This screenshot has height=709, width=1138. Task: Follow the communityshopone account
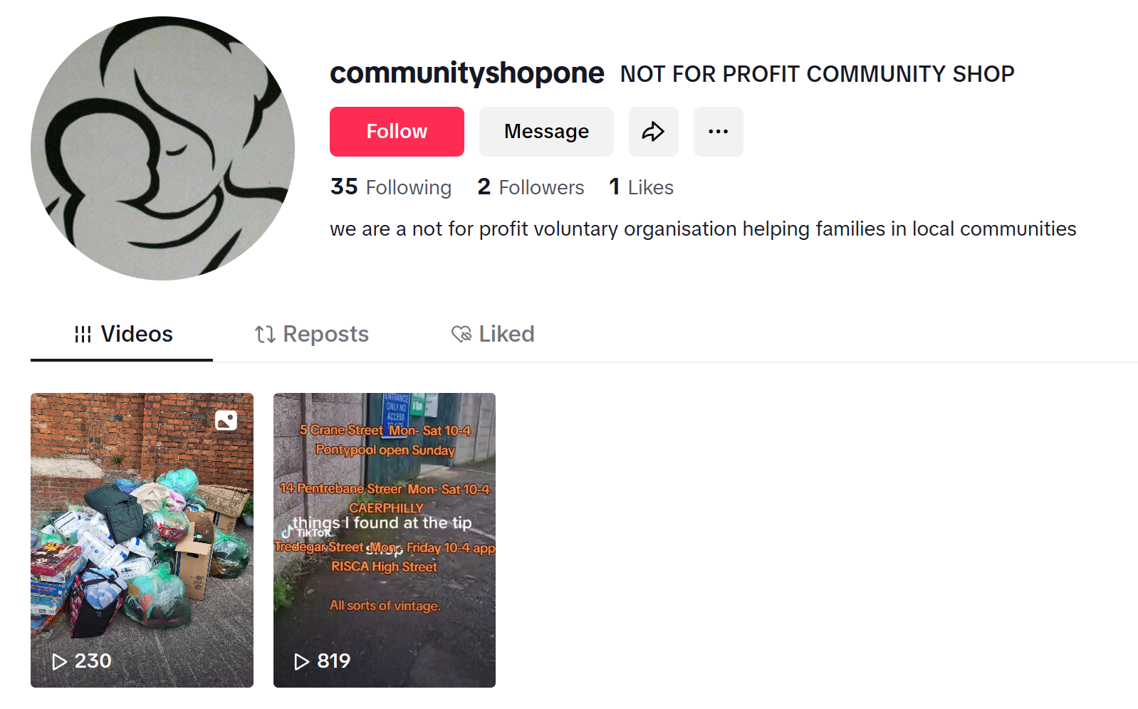397,132
